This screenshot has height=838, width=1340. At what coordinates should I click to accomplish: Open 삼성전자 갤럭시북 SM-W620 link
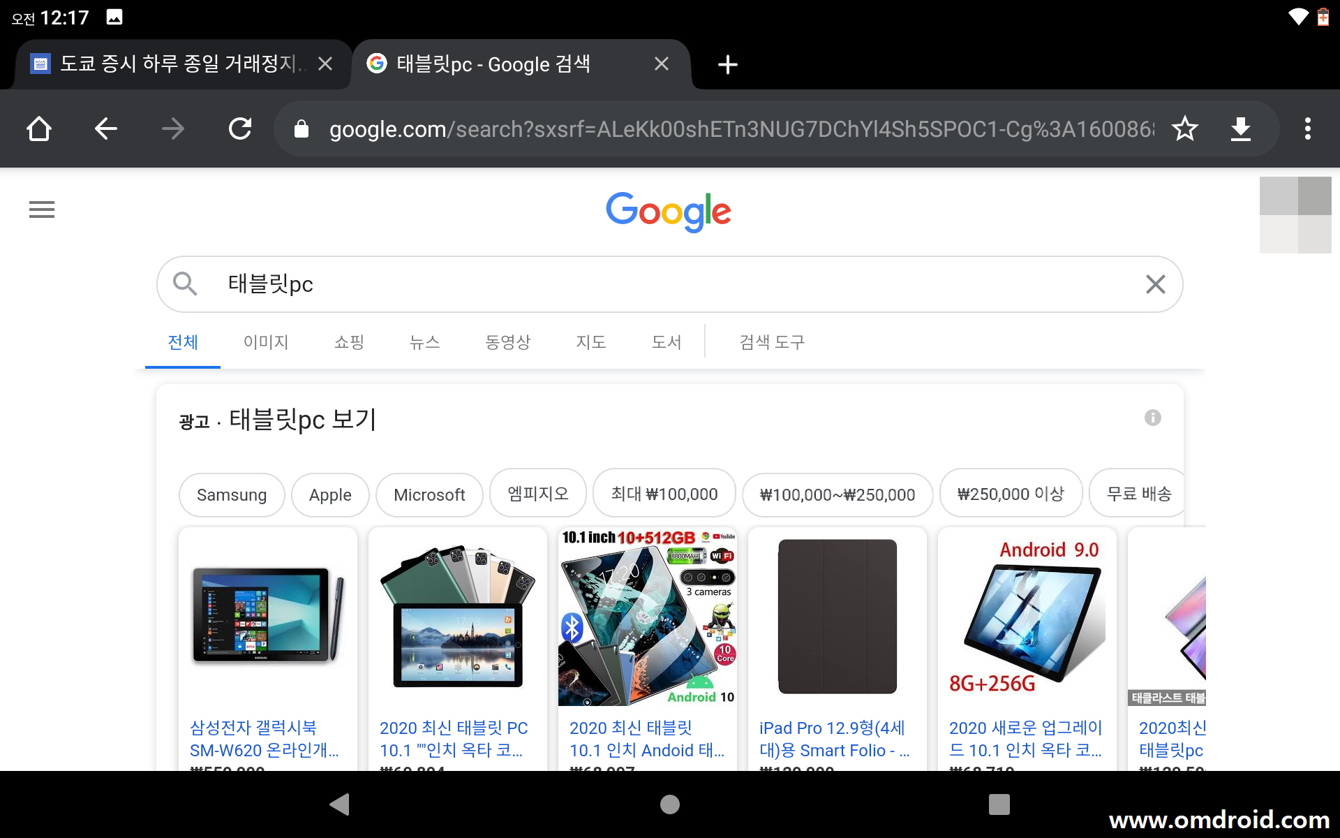click(265, 739)
